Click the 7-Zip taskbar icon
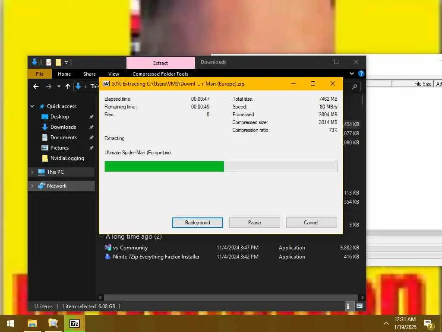 [74, 323]
